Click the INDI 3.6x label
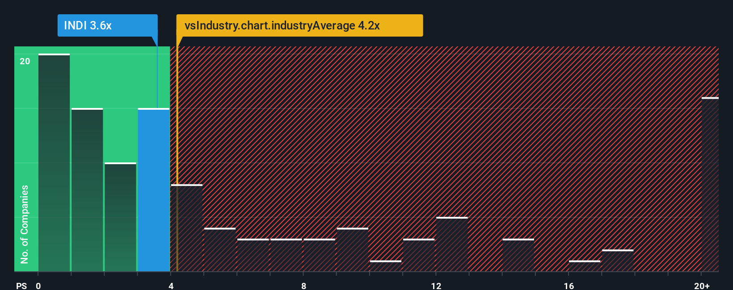Viewport: 733px width, 290px height. (107, 25)
